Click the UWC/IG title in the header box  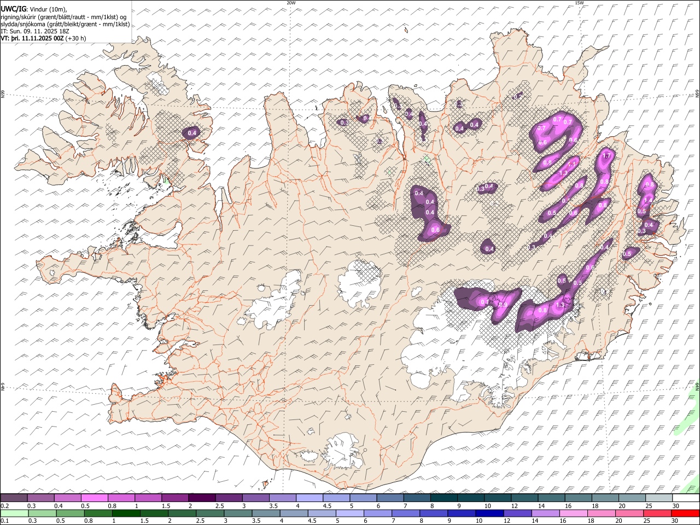pyautogui.click(x=14, y=9)
